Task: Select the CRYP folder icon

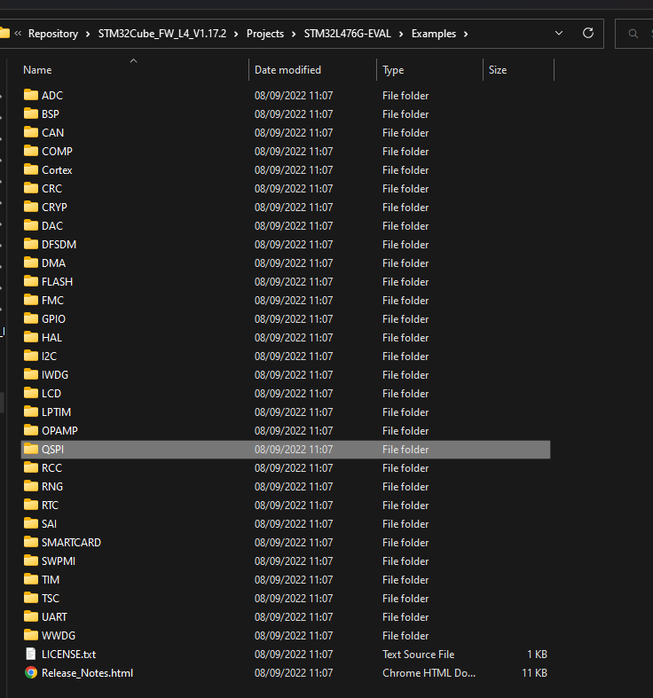Action: pos(31,207)
